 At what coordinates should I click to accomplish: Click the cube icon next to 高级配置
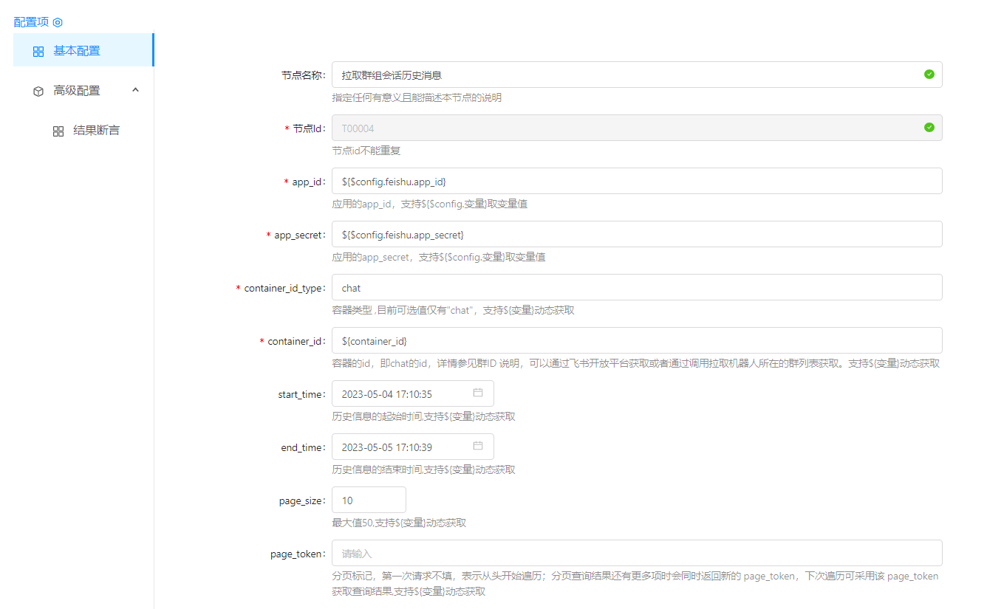click(38, 92)
